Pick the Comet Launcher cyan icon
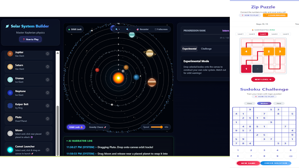This screenshot has height=168, width=299. 10,150
